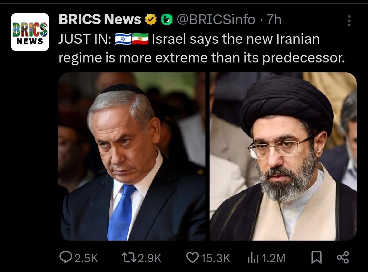Repost this tweet with retweet icon
This screenshot has height=272, width=368.
(129, 257)
